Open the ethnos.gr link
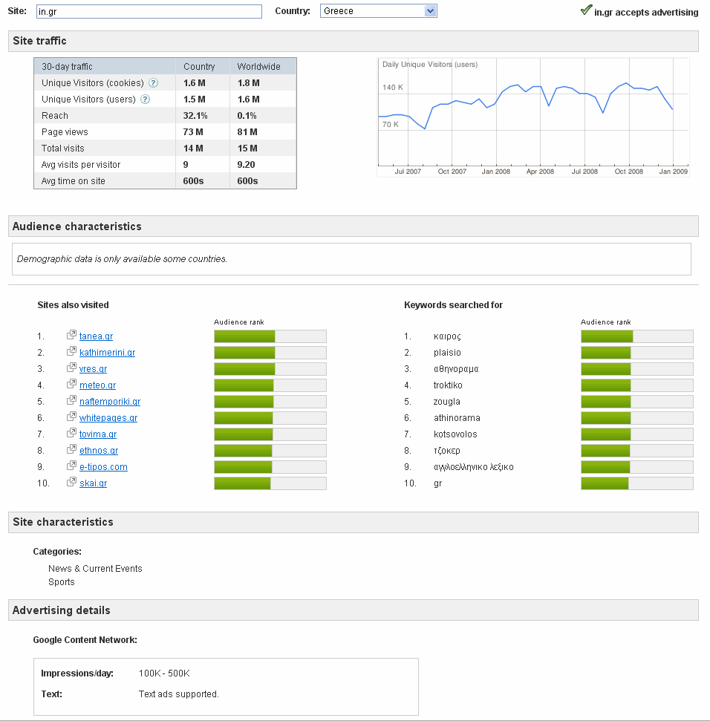 point(99,451)
